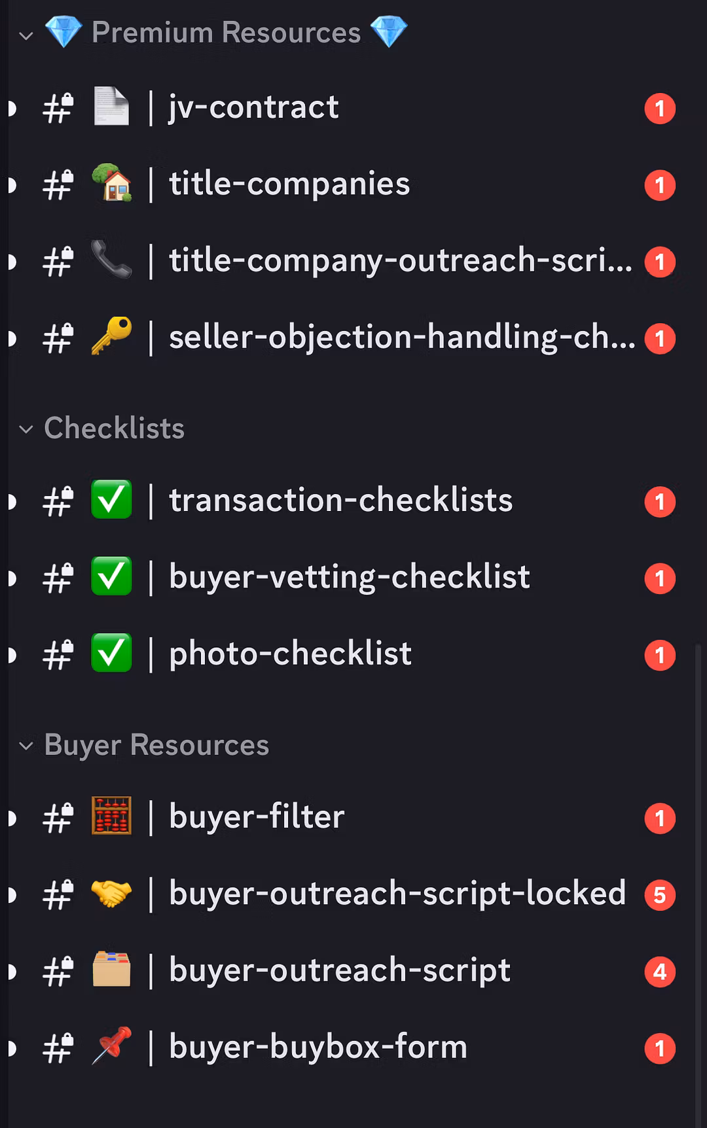This screenshot has width=707, height=1128.
Task: Click the house emoji beside title-companies
Action: pyautogui.click(x=111, y=183)
